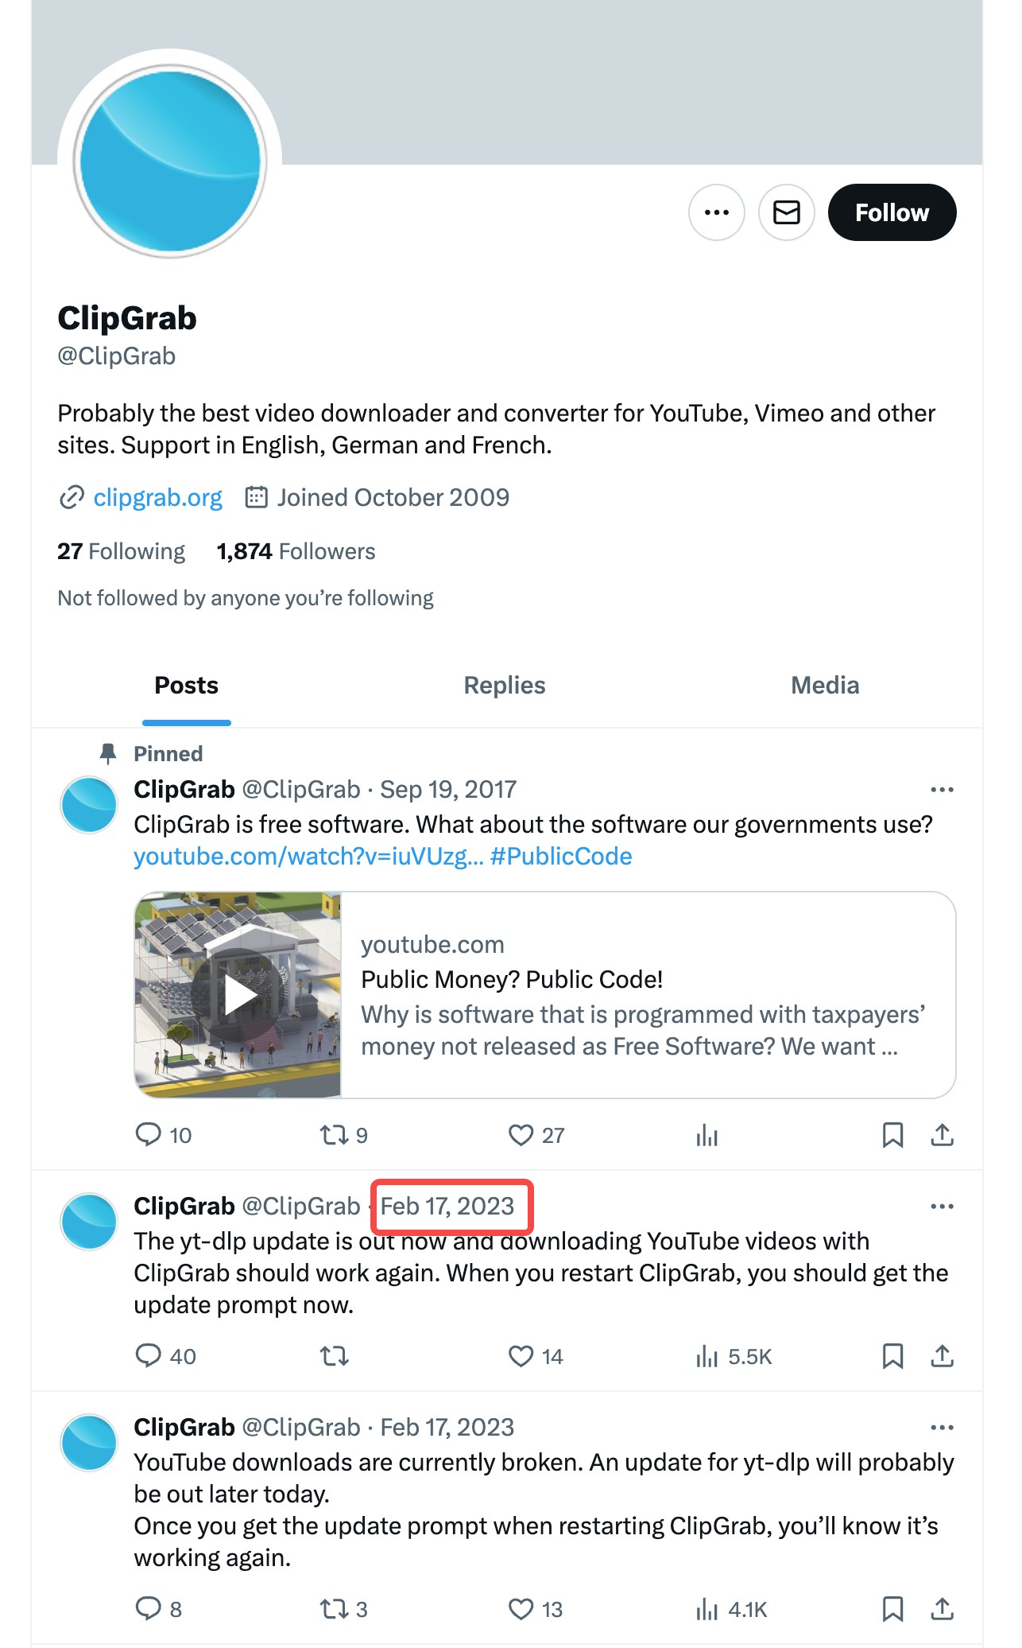
Task: View analytics of the 5.5K views post
Action: [733, 1356]
